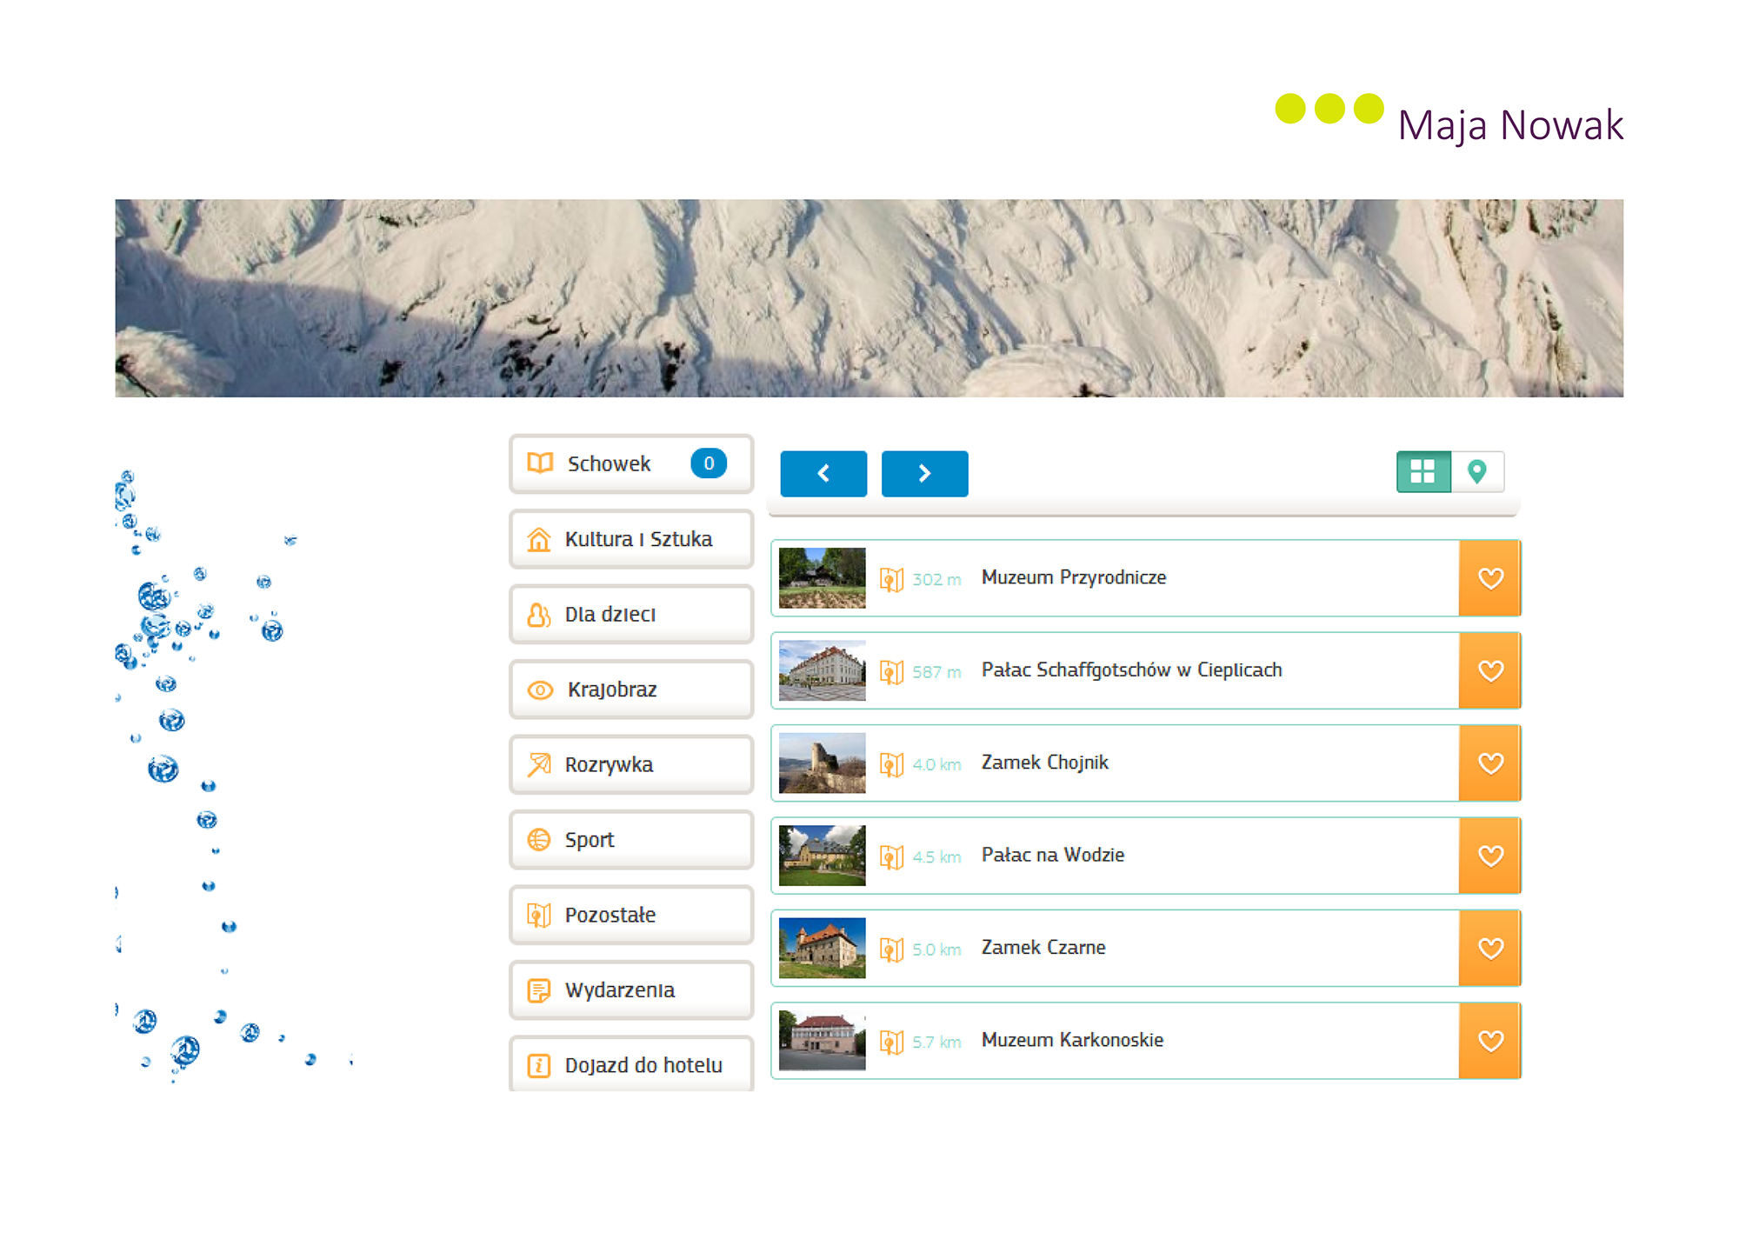Click map icon next to 5.7 km
The width and height of the screenshot is (1739, 1239).
click(892, 1042)
